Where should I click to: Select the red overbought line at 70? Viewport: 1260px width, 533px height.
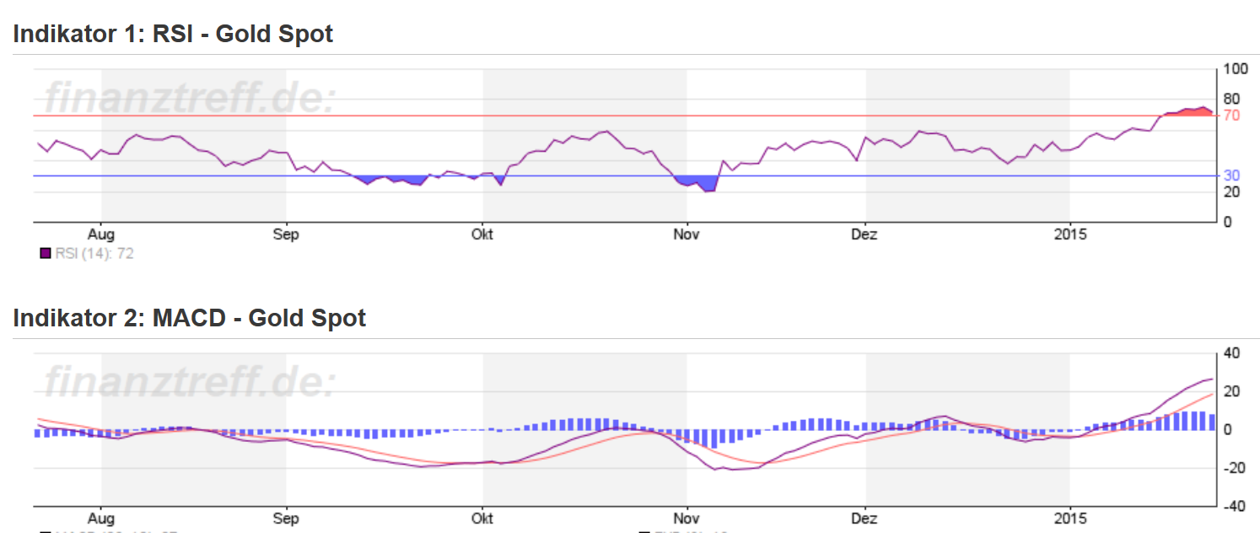(590, 114)
